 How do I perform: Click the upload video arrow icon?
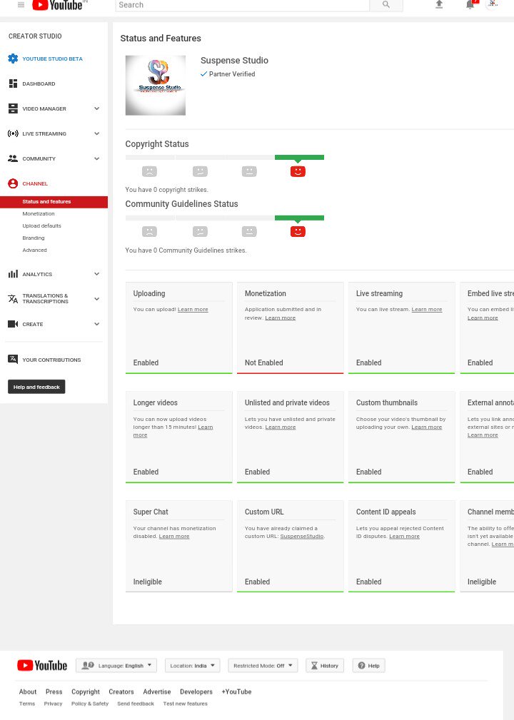439,4
